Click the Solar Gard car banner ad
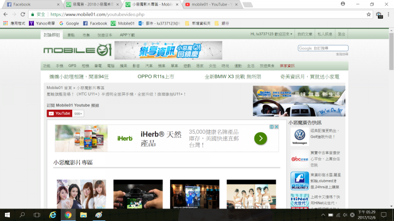This screenshot has width=394, height=221. [x=299, y=101]
